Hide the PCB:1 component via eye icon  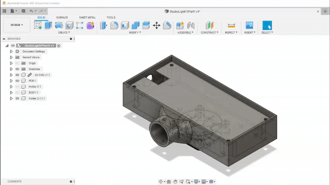tap(17, 81)
